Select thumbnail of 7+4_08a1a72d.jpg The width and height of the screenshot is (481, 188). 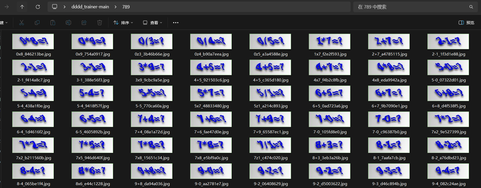coord(152,119)
